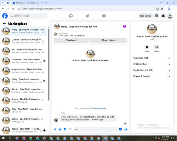Expand the Chat members section
177x141 pixels.
coord(152,64)
